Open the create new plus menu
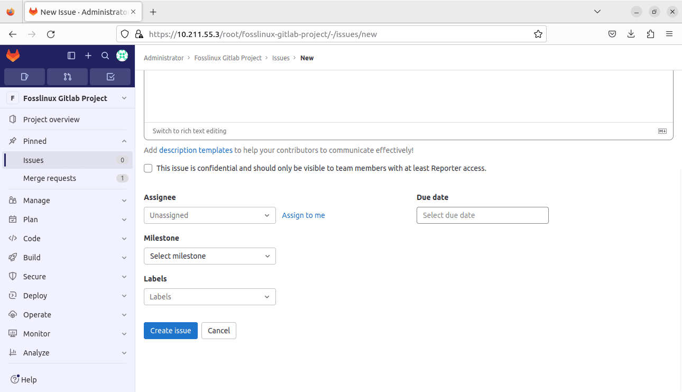 click(88, 56)
